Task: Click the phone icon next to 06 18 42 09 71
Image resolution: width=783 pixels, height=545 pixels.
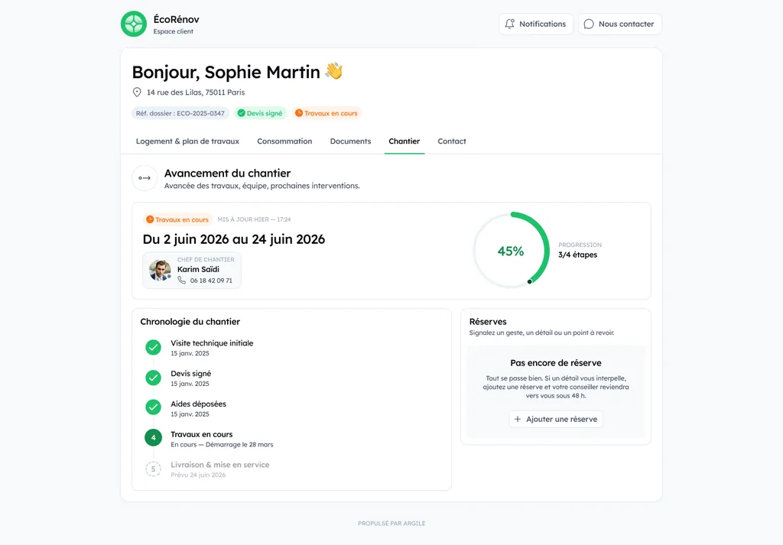Action: (x=182, y=281)
